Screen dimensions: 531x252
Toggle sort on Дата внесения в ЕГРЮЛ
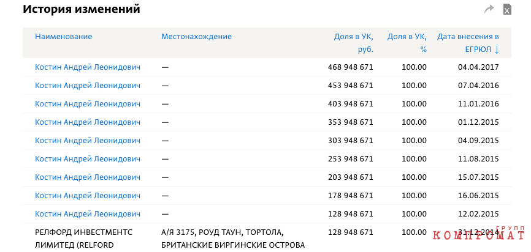468,43
